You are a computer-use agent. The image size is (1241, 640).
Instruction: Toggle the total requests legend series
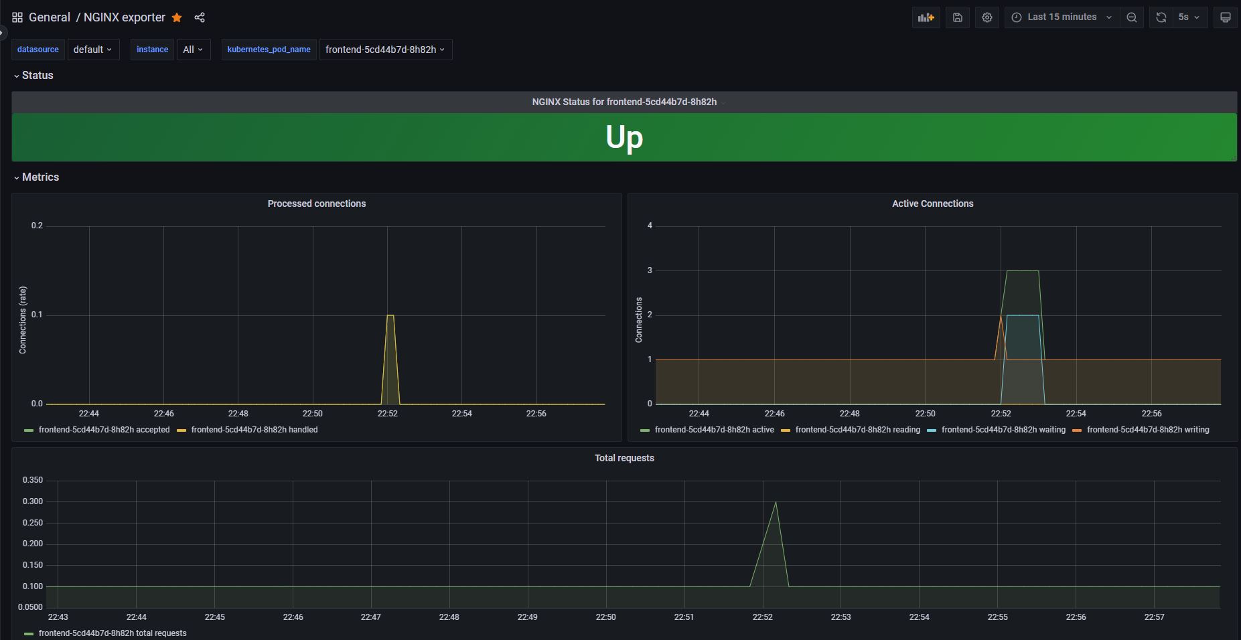113,633
